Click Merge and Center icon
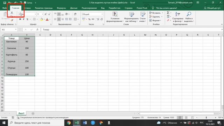This screenshot has width=224, height=126. tap(75, 19)
